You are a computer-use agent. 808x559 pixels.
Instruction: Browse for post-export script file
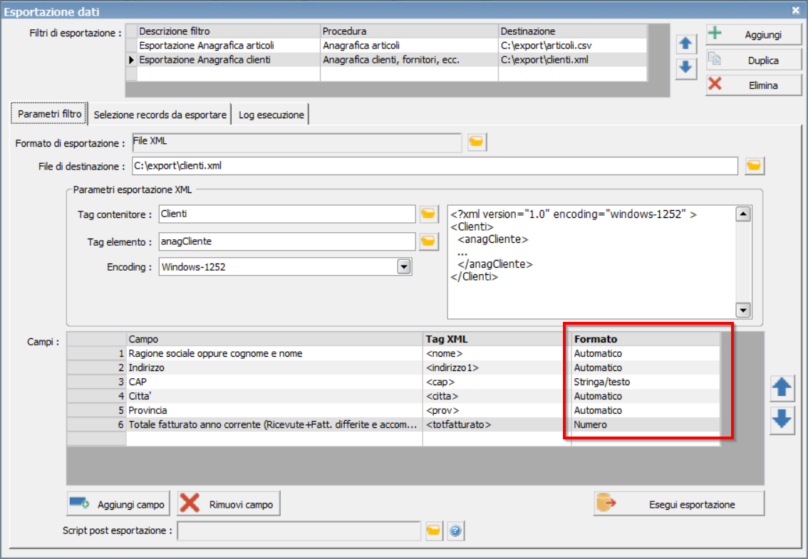(x=434, y=531)
